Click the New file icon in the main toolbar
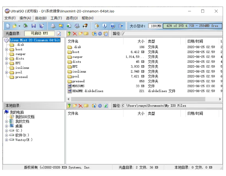Viewport: 226px width, 176px height. tap(8, 26)
